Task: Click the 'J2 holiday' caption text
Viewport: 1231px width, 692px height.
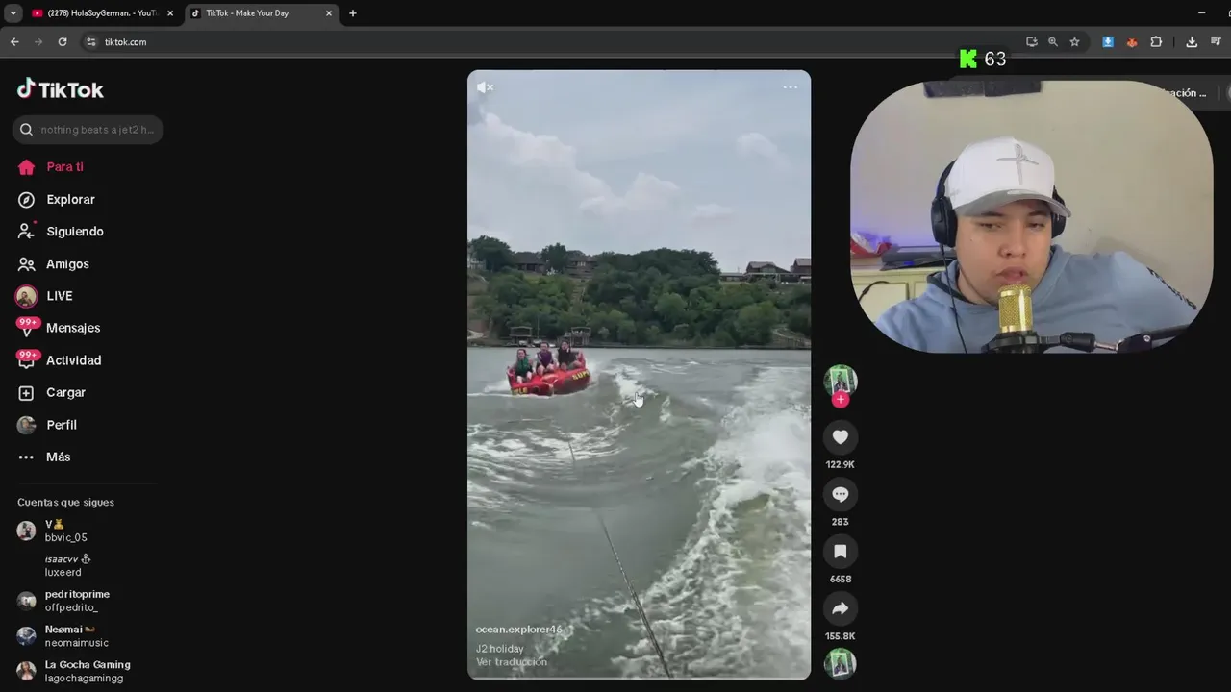Action: point(500,649)
